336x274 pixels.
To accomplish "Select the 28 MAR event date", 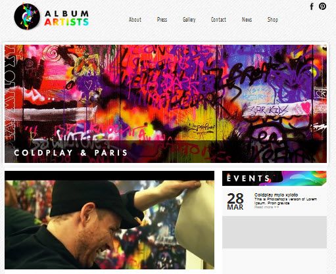I will pyautogui.click(x=235, y=201).
